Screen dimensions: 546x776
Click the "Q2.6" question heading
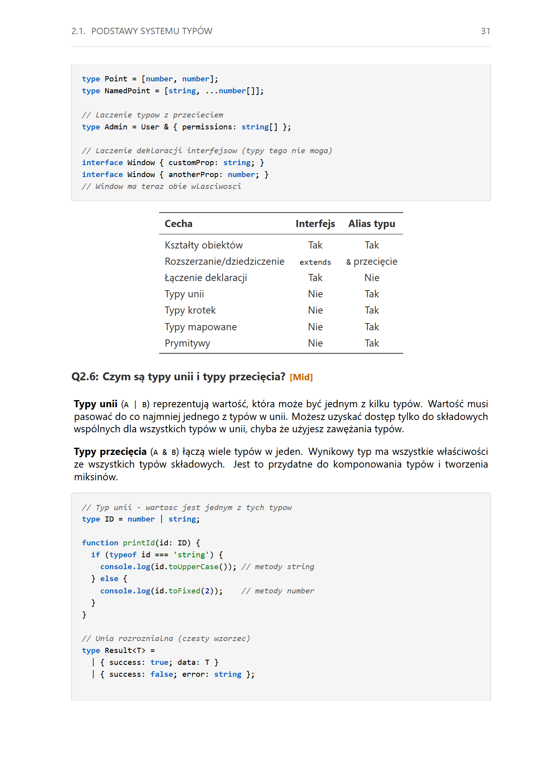coord(178,377)
